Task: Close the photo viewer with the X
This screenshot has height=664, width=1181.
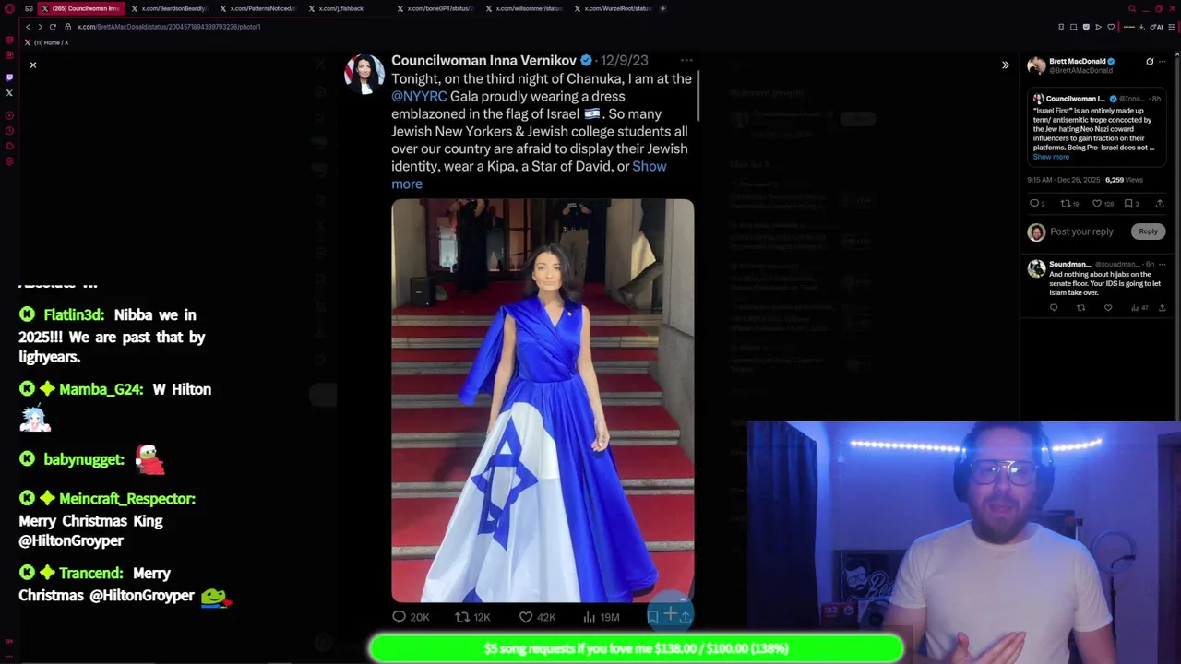Action: [x=33, y=65]
